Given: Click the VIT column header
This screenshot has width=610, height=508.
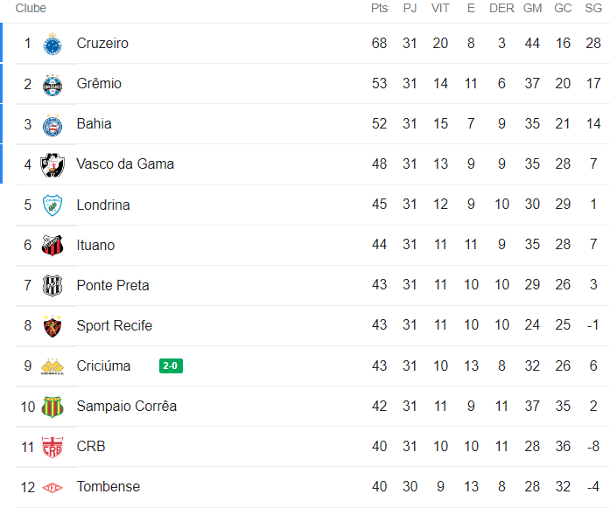Looking at the screenshot, I should [440, 8].
